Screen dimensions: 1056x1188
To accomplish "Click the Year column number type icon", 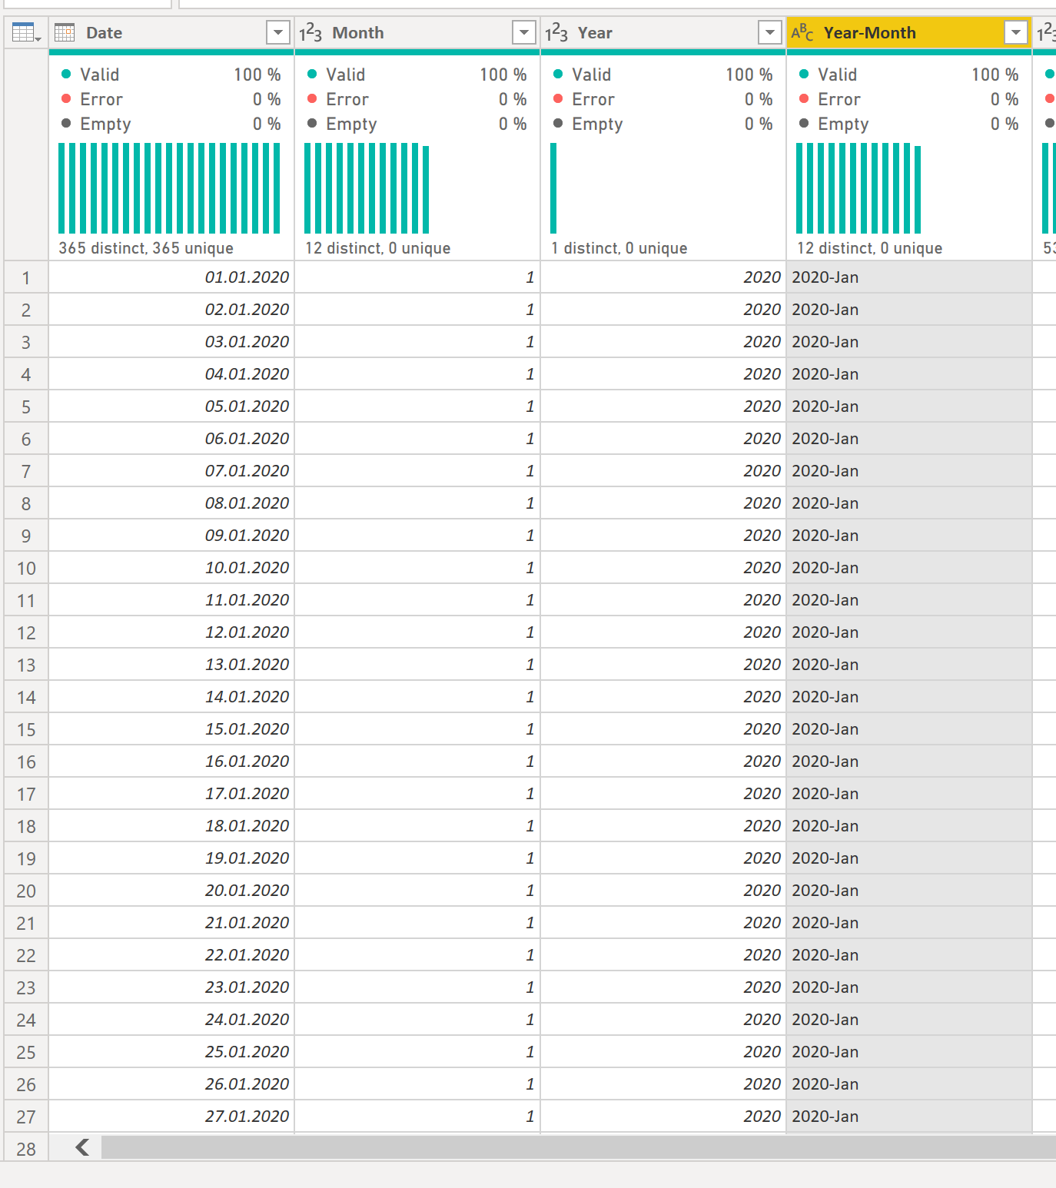I will point(556,32).
